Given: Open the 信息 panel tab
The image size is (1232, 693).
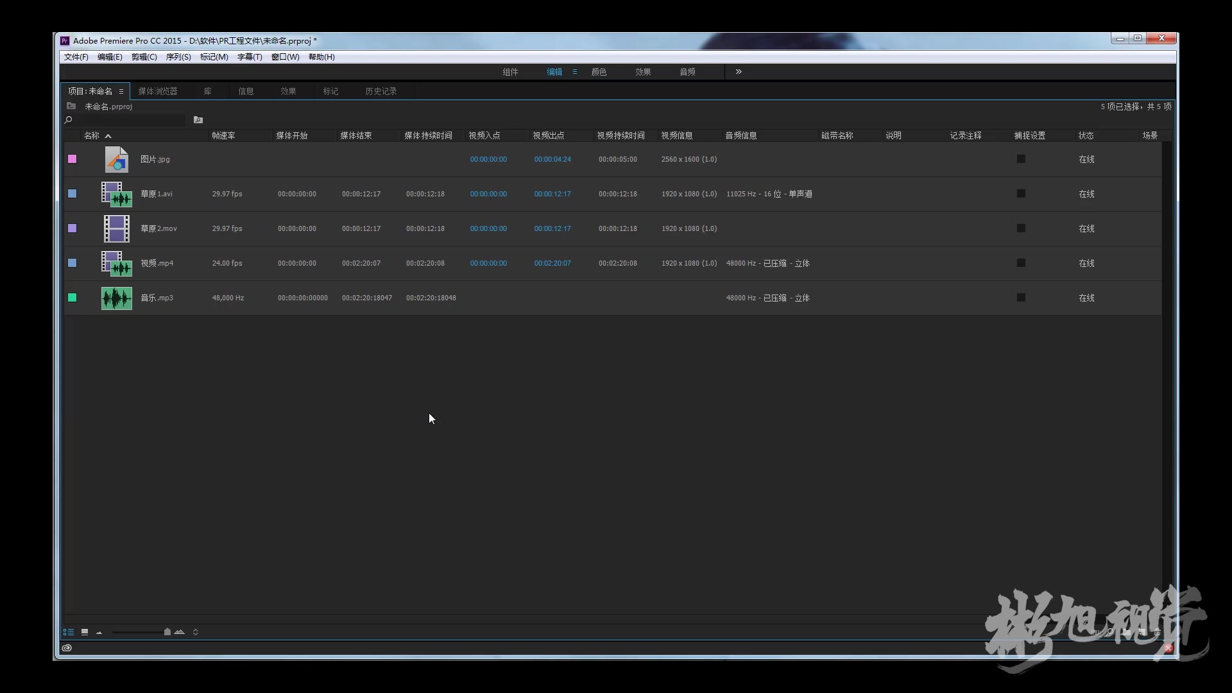Looking at the screenshot, I should pyautogui.click(x=246, y=91).
